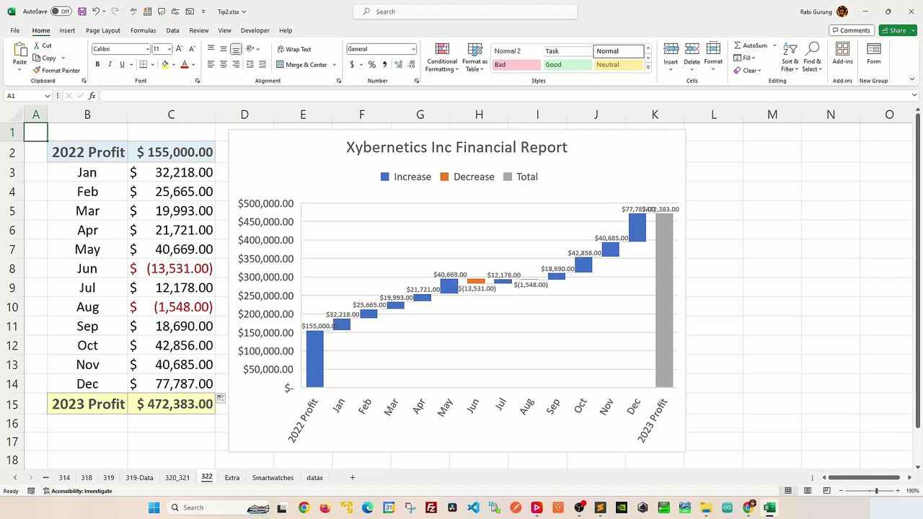Add a new sheet with plus button
The width and height of the screenshot is (923, 519).
coord(353,477)
